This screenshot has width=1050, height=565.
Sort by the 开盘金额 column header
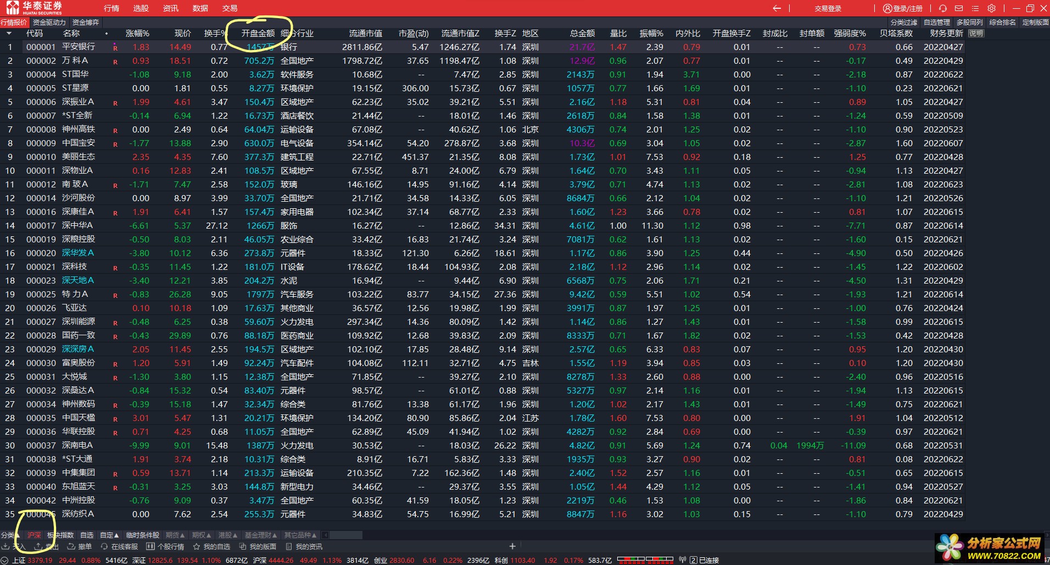point(258,34)
